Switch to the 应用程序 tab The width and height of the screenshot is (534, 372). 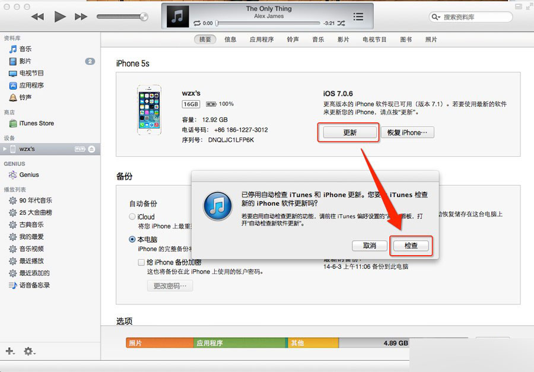click(x=262, y=40)
